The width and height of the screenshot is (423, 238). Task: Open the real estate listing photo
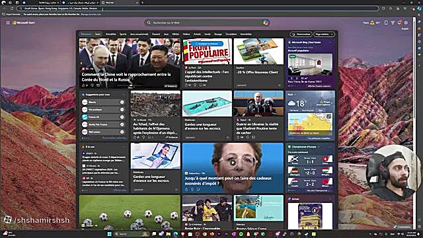point(310,64)
